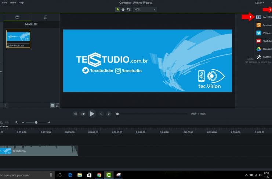Jump to previous media with left chevron
Image resolution: width=272 pixels, height=179 pixels.
[101, 114]
